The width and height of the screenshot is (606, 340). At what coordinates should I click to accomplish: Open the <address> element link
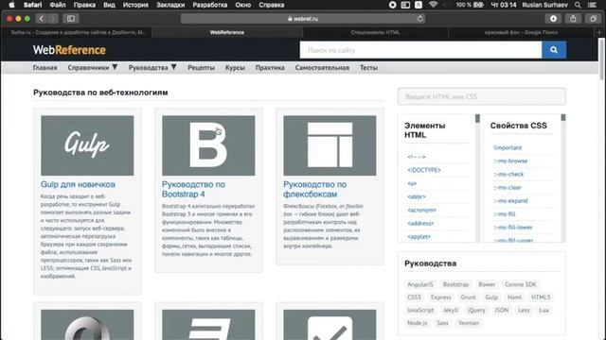(420, 223)
